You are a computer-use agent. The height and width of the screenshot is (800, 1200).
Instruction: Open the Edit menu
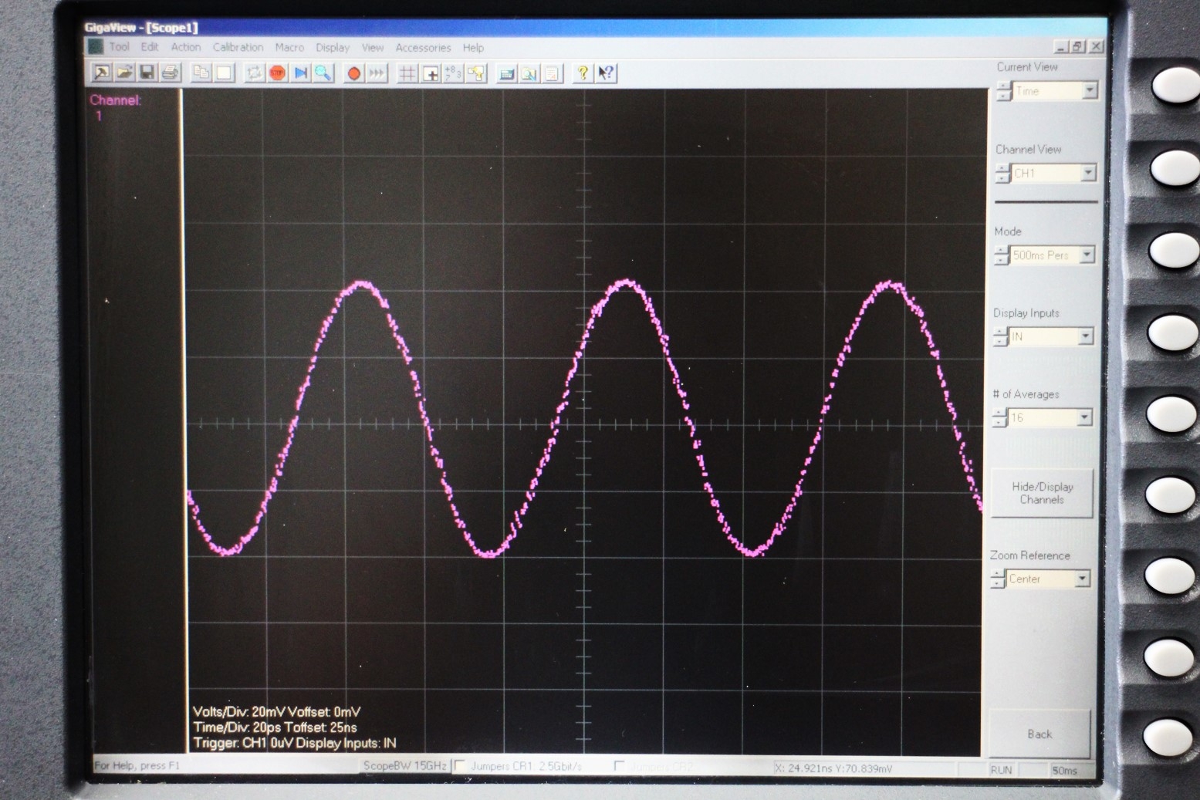pos(150,46)
